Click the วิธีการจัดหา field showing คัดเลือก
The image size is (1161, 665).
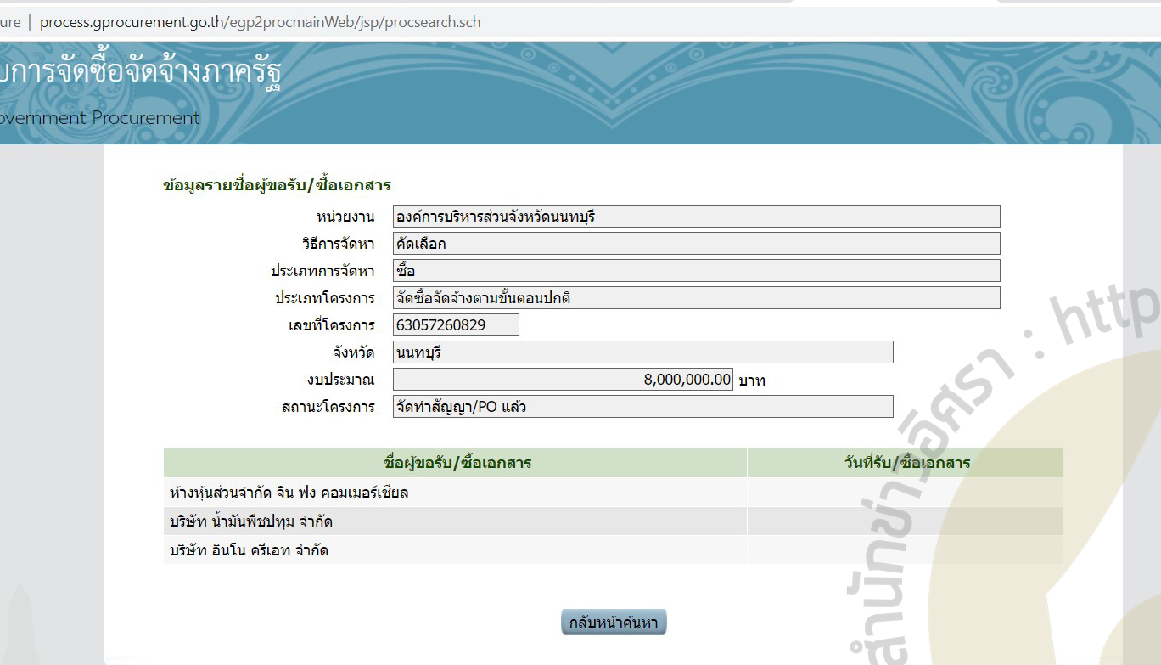point(694,243)
